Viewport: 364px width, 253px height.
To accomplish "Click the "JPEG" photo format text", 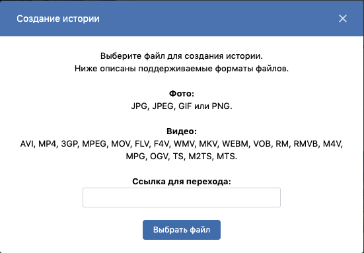I will tap(163, 106).
